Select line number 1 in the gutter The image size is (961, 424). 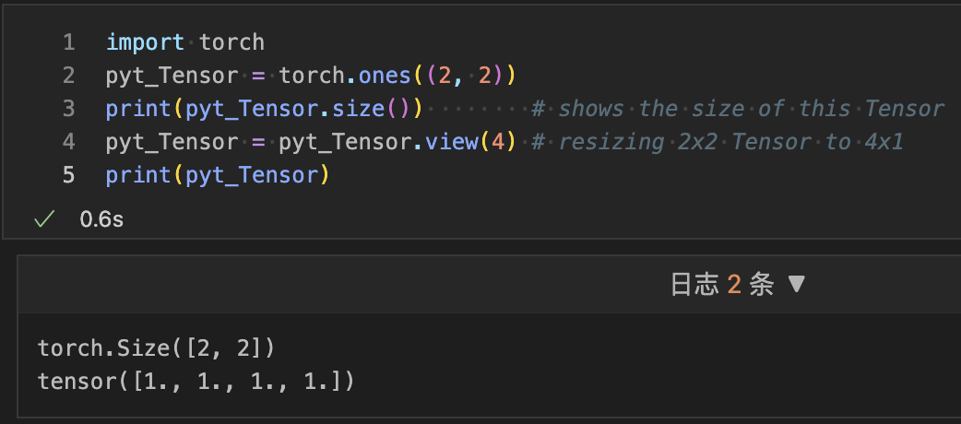(69, 42)
